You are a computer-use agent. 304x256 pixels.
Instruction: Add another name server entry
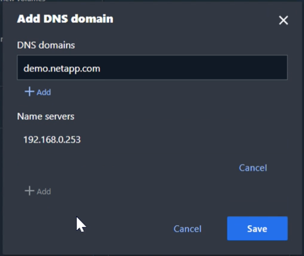38,191
